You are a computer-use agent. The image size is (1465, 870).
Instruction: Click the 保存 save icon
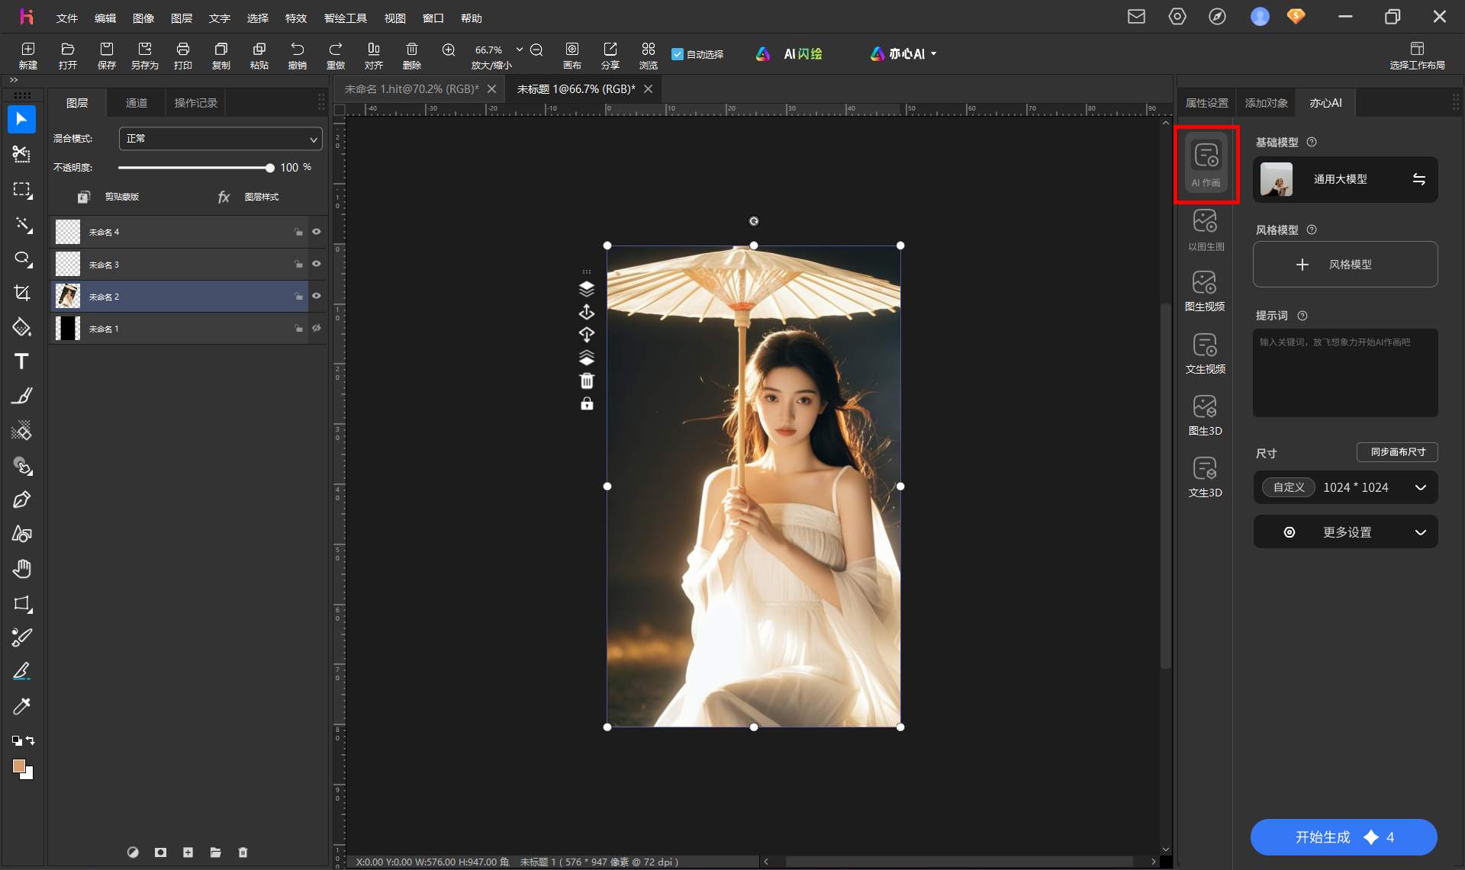click(x=107, y=49)
